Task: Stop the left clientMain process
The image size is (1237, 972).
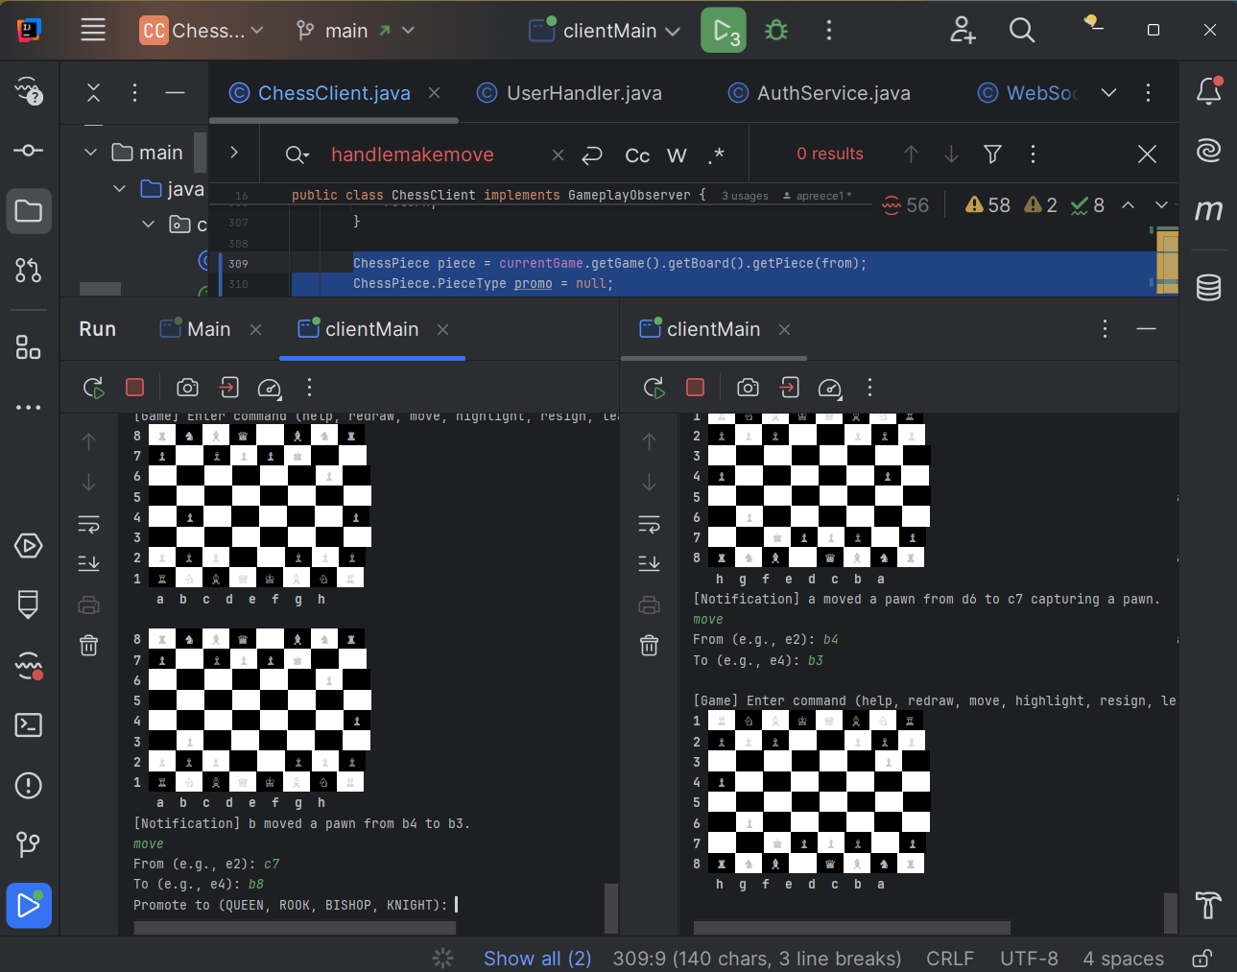Action: pos(134,387)
